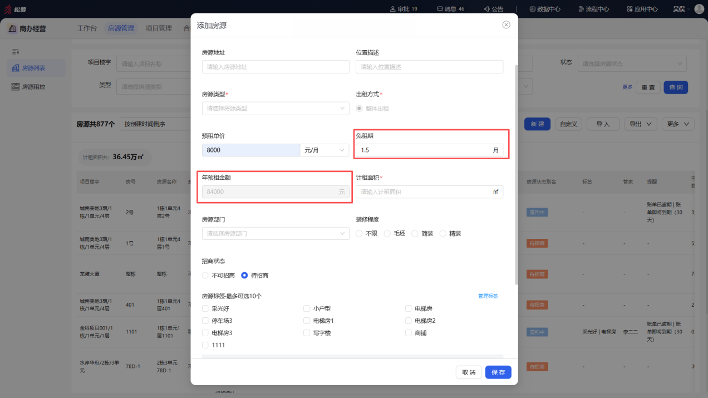Screen dimensions: 708x398
Task: Switch to the 项目管理 tab
Action: [x=159, y=28]
